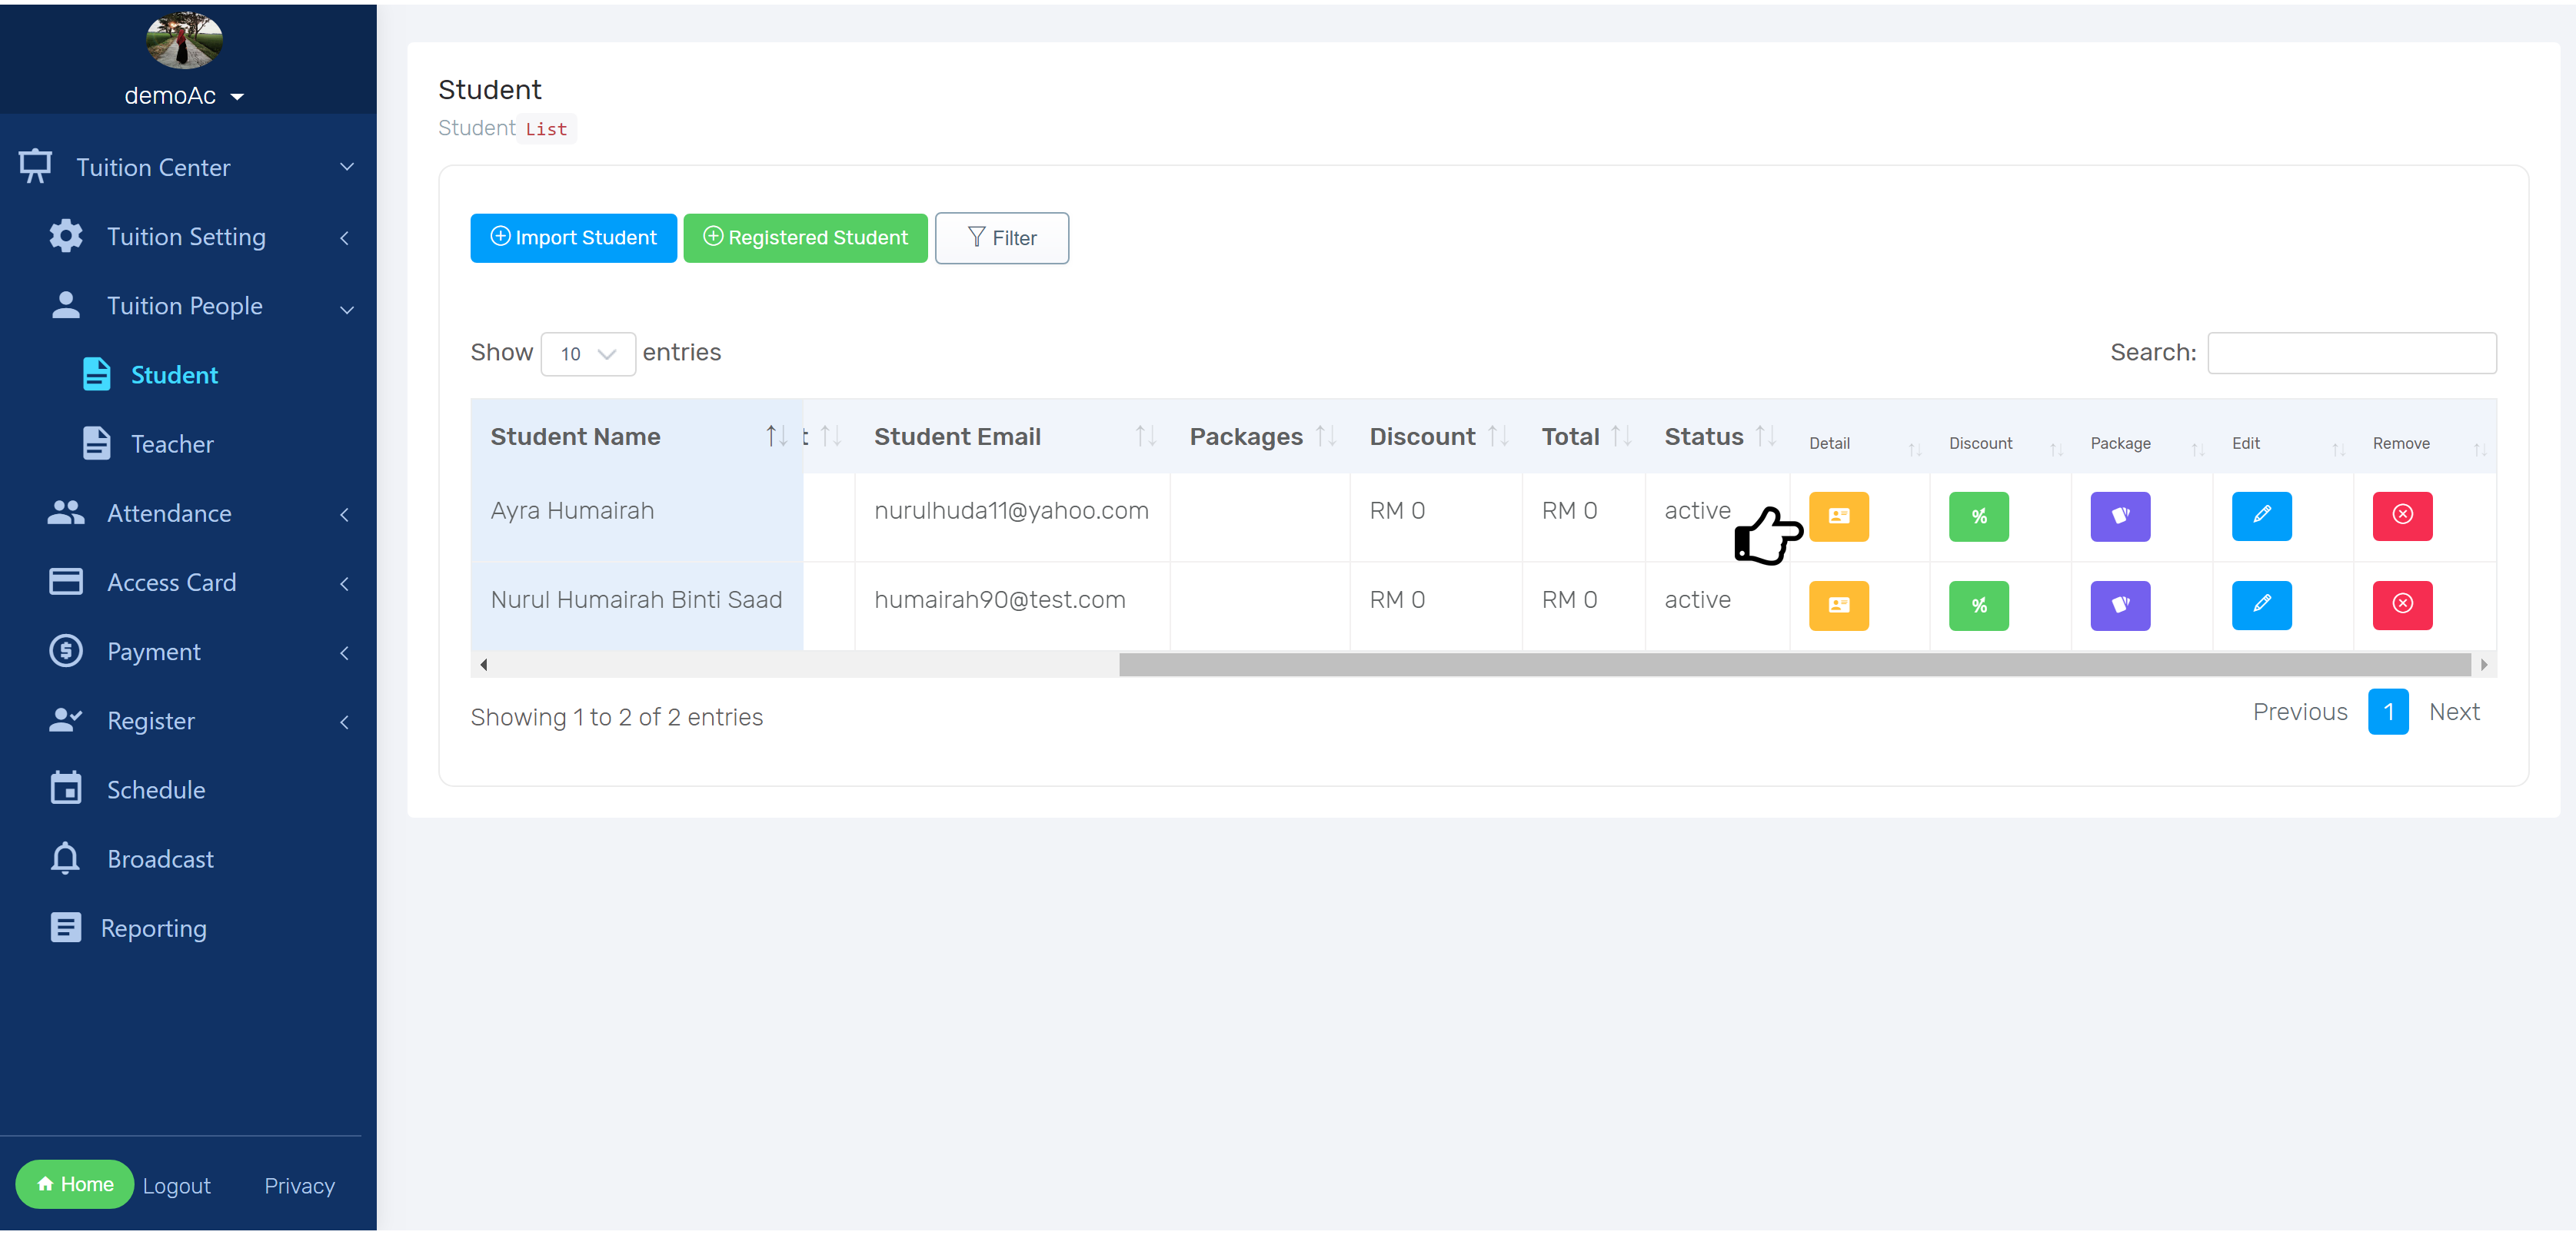The height and width of the screenshot is (1235, 2576).
Task: Click the Privacy link
Action: click(299, 1185)
